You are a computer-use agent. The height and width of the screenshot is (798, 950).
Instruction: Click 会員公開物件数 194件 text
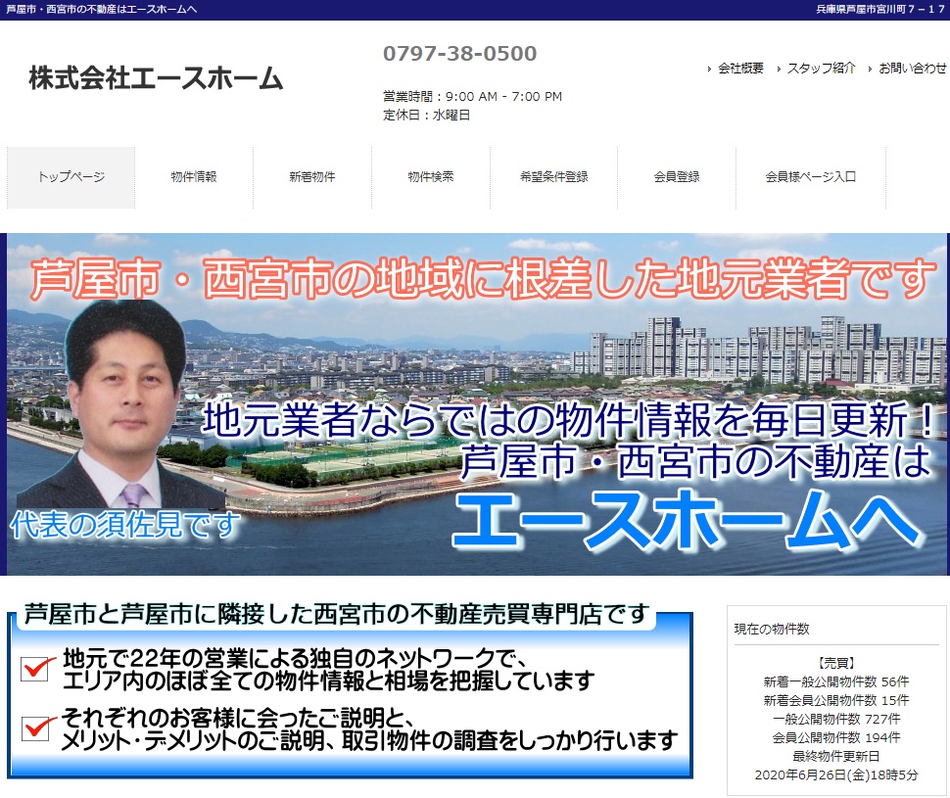(836, 738)
